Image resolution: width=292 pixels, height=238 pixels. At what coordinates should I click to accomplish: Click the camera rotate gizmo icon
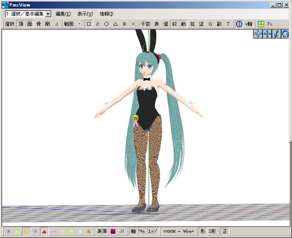pos(258,34)
